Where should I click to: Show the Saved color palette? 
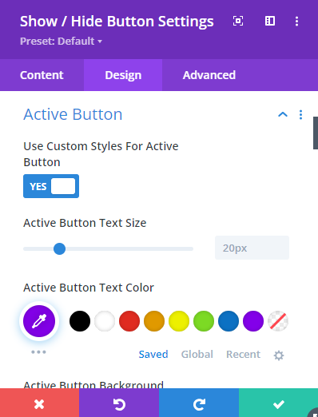(153, 355)
